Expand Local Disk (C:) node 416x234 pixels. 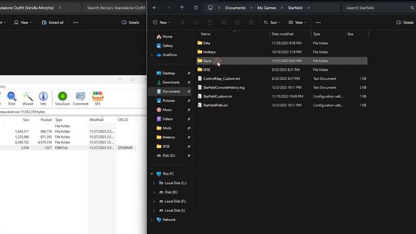click(x=154, y=183)
